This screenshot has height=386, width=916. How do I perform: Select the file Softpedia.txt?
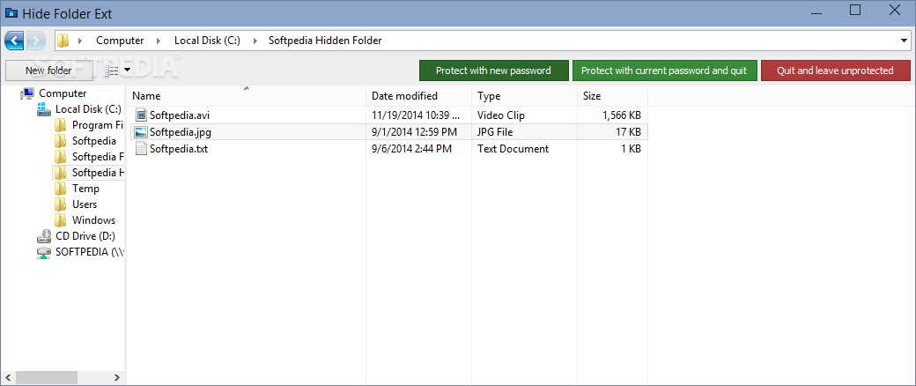179,149
